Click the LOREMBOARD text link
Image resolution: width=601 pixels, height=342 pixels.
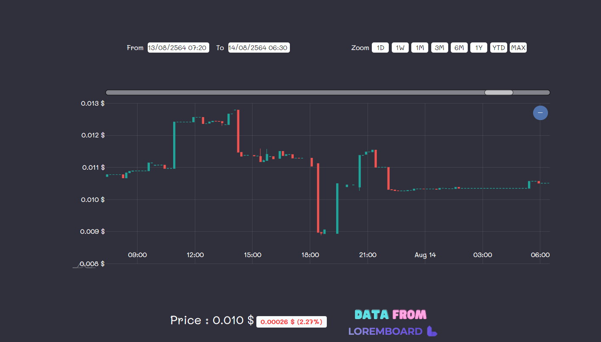(385, 331)
